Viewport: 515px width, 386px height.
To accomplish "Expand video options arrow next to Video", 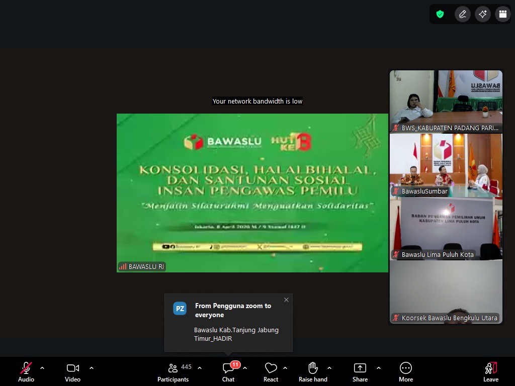I will pyautogui.click(x=92, y=368).
